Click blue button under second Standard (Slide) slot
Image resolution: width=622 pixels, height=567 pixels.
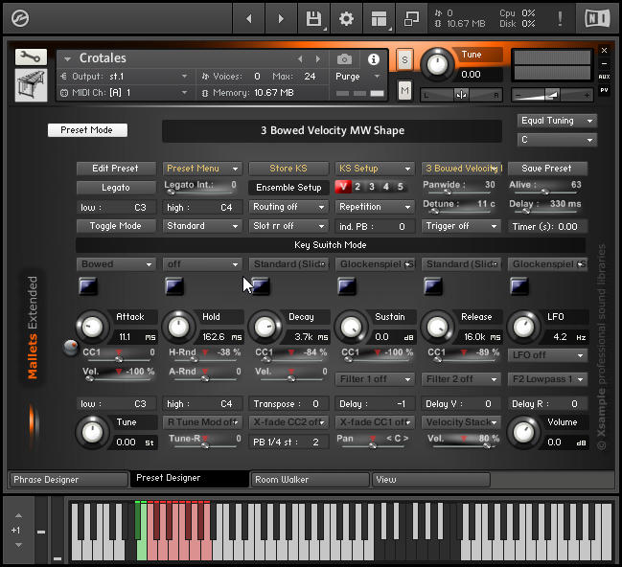click(433, 285)
